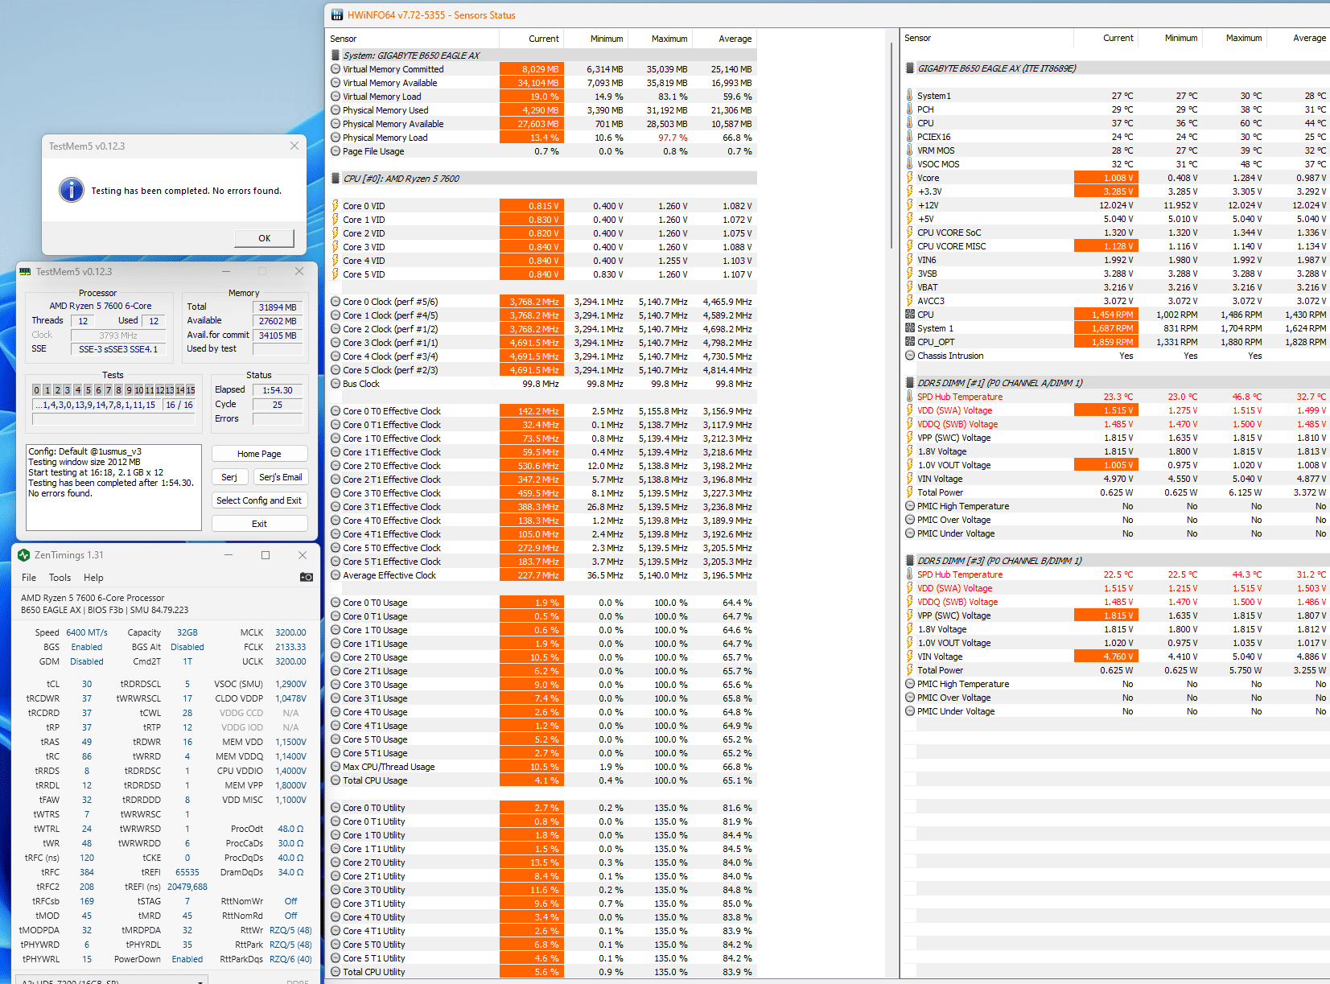Open the Tools menu in ZenTimings
The width and height of the screenshot is (1330, 984).
pyautogui.click(x=60, y=578)
